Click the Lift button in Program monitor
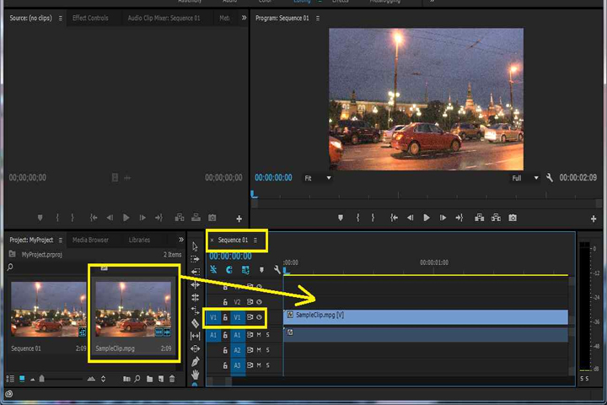The image size is (607, 405). coord(479,218)
